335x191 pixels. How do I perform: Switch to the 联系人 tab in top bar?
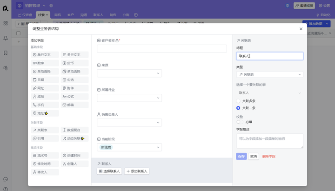pos(98,15)
